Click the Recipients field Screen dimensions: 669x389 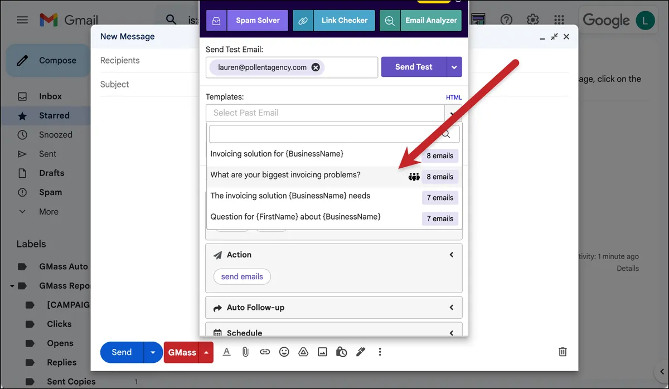149,60
